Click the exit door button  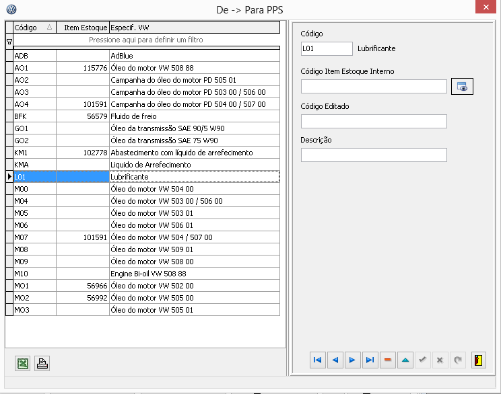(478, 360)
